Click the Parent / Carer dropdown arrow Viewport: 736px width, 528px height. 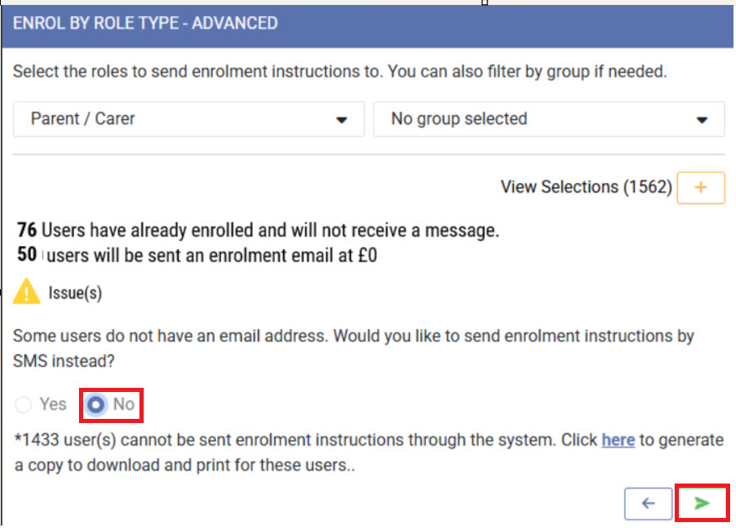point(342,120)
